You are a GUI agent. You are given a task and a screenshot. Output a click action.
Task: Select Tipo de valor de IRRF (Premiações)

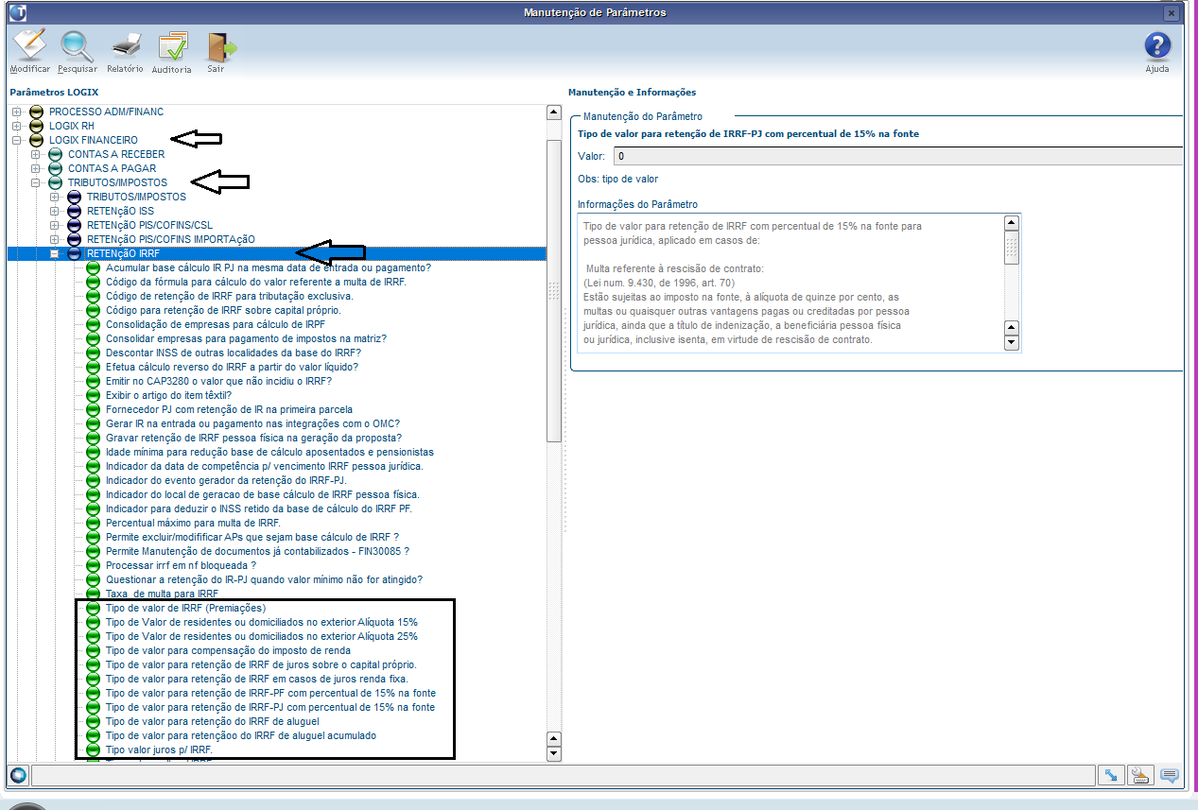pos(186,608)
